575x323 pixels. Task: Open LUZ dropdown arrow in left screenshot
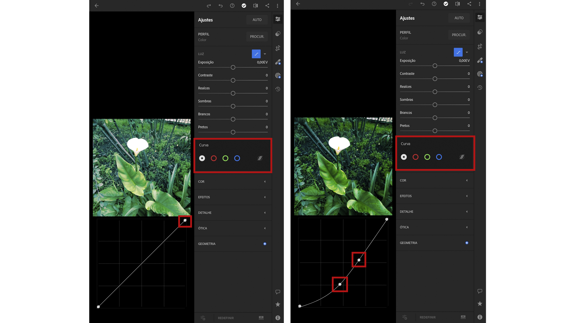[x=265, y=54]
